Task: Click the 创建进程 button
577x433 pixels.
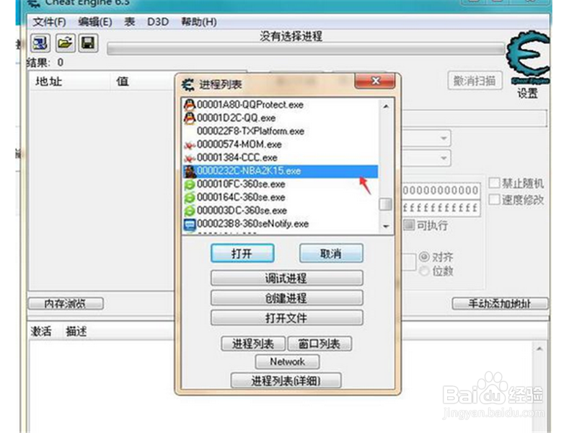Action: 286,297
